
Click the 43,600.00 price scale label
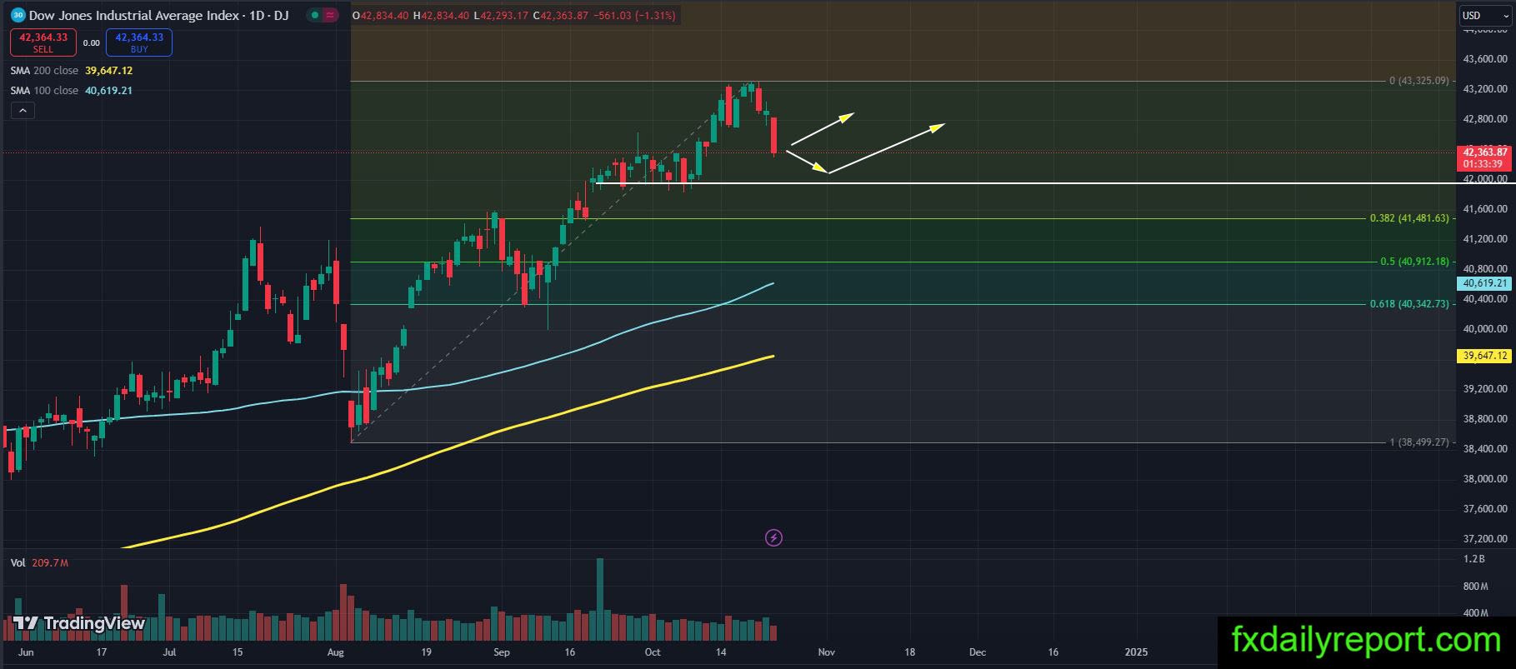point(1487,59)
